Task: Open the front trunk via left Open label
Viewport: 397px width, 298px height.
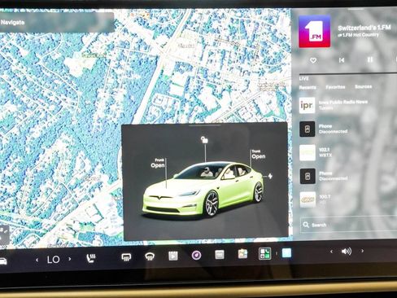Action: click(x=158, y=165)
